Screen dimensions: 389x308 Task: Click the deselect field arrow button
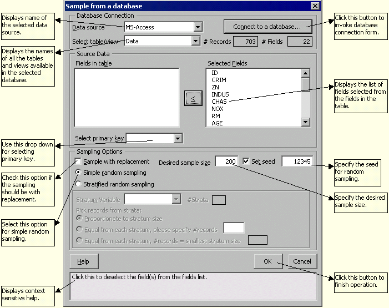(193, 98)
